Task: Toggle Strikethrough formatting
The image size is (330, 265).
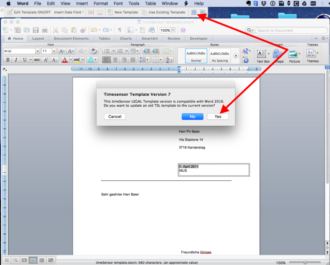Action: (x=37, y=60)
